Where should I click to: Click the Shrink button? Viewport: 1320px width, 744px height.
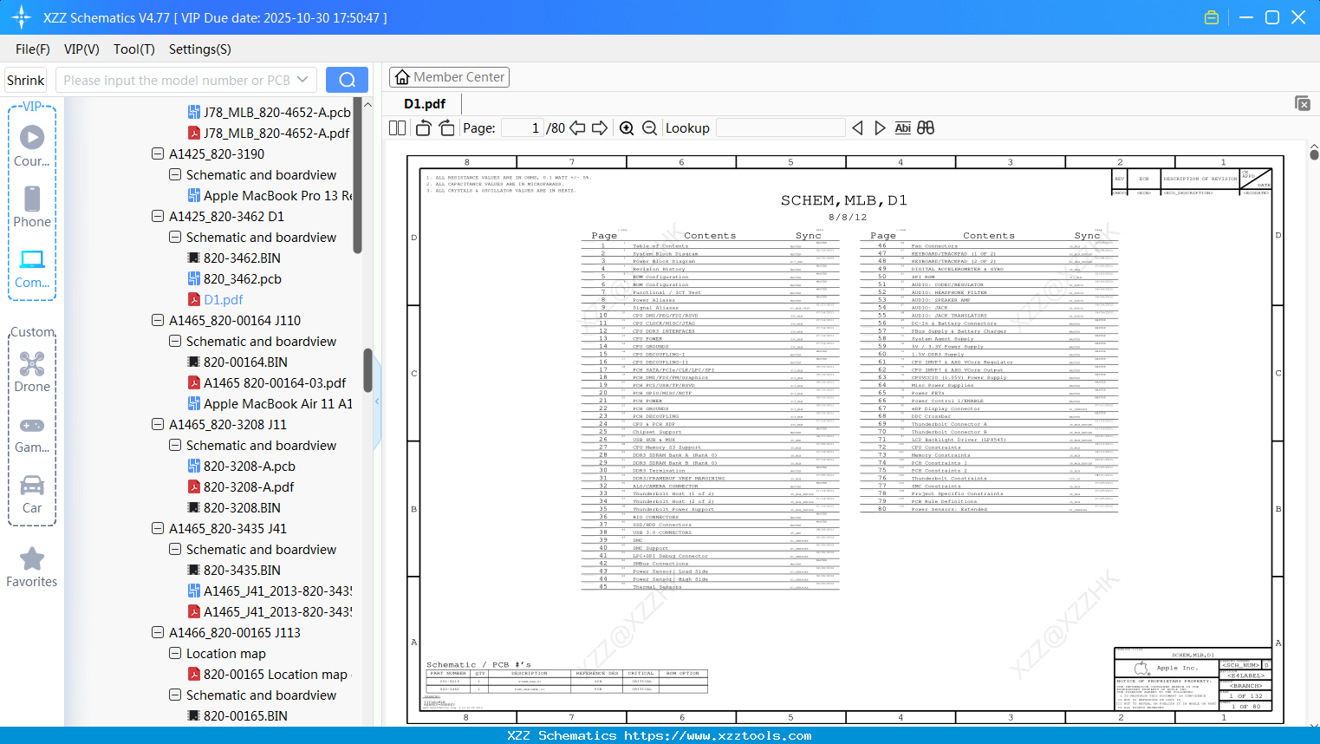click(26, 81)
